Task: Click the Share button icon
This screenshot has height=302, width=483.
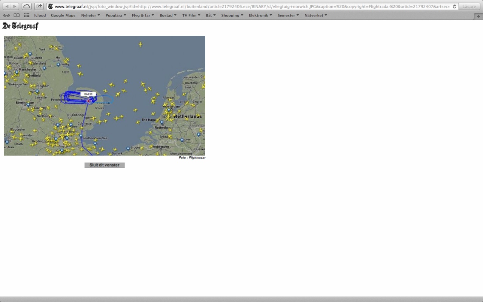Action: point(39,6)
